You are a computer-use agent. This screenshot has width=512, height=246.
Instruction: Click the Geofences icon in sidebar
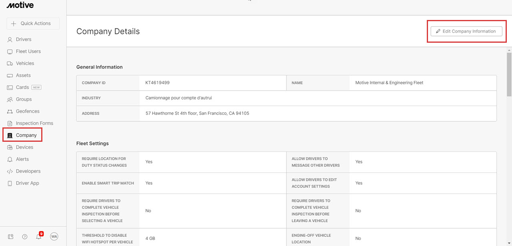(x=10, y=111)
